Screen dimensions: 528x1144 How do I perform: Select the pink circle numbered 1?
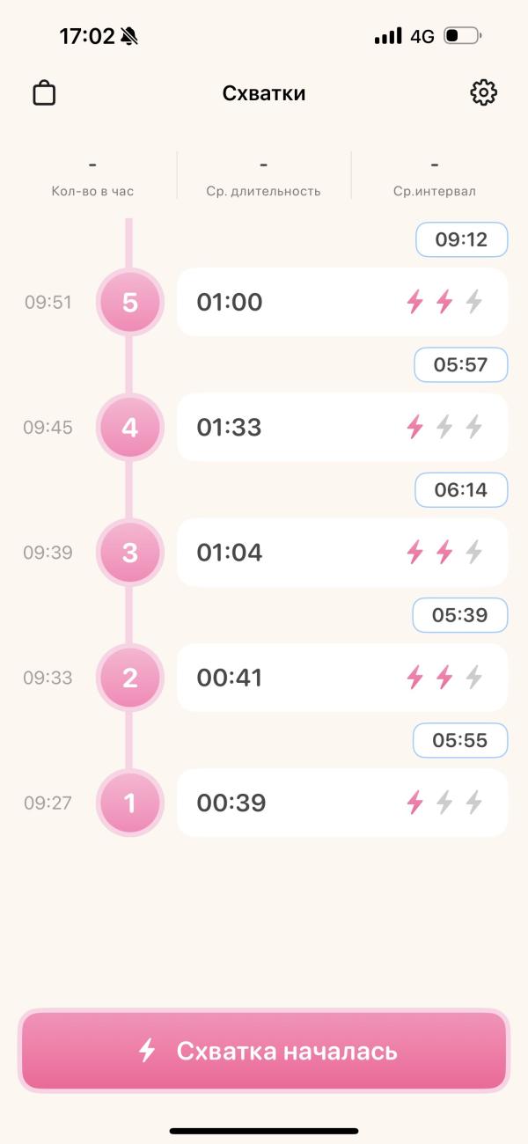tap(130, 803)
